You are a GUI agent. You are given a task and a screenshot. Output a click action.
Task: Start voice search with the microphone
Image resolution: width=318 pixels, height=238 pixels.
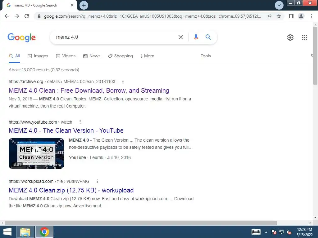196,37
